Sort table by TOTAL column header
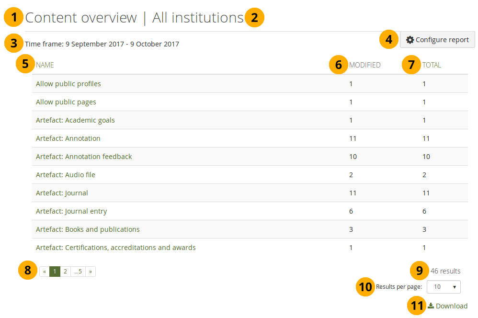478x318 pixels. click(432, 65)
